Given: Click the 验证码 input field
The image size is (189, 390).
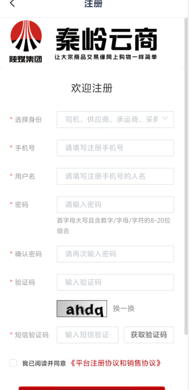Looking at the screenshot, I should (115, 282).
